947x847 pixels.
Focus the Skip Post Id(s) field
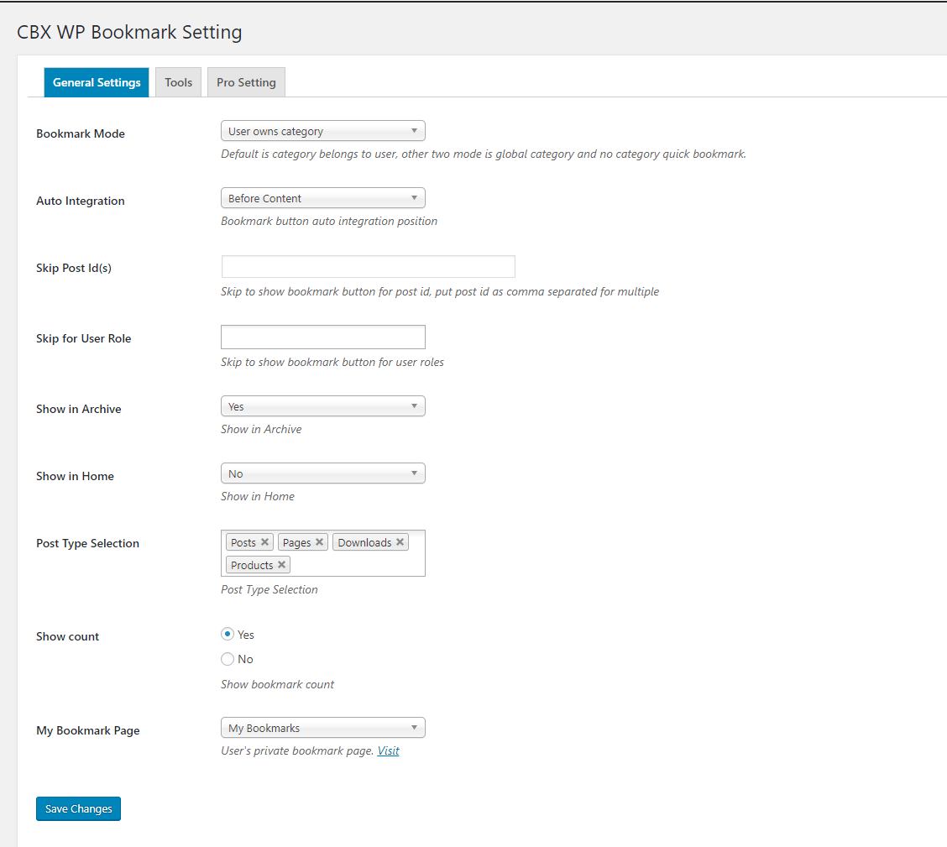(368, 267)
